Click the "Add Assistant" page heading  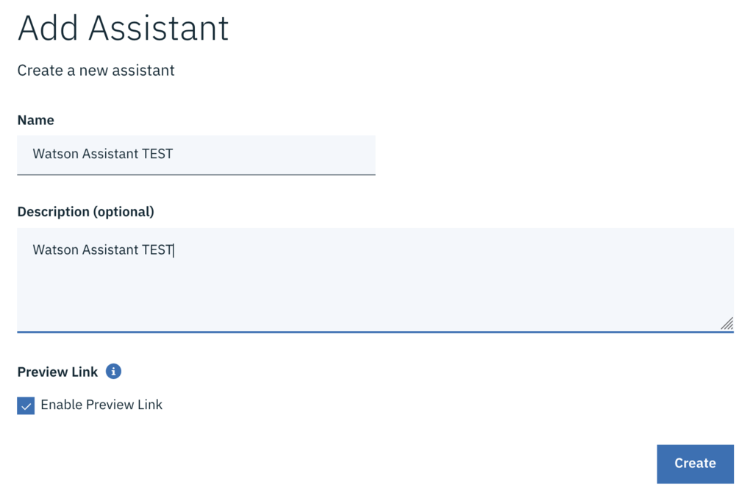(x=123, y=29)
